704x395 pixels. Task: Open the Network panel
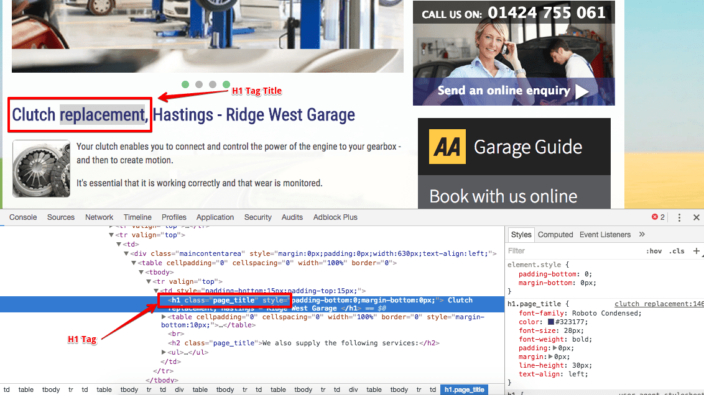click(x=99, y=217)
